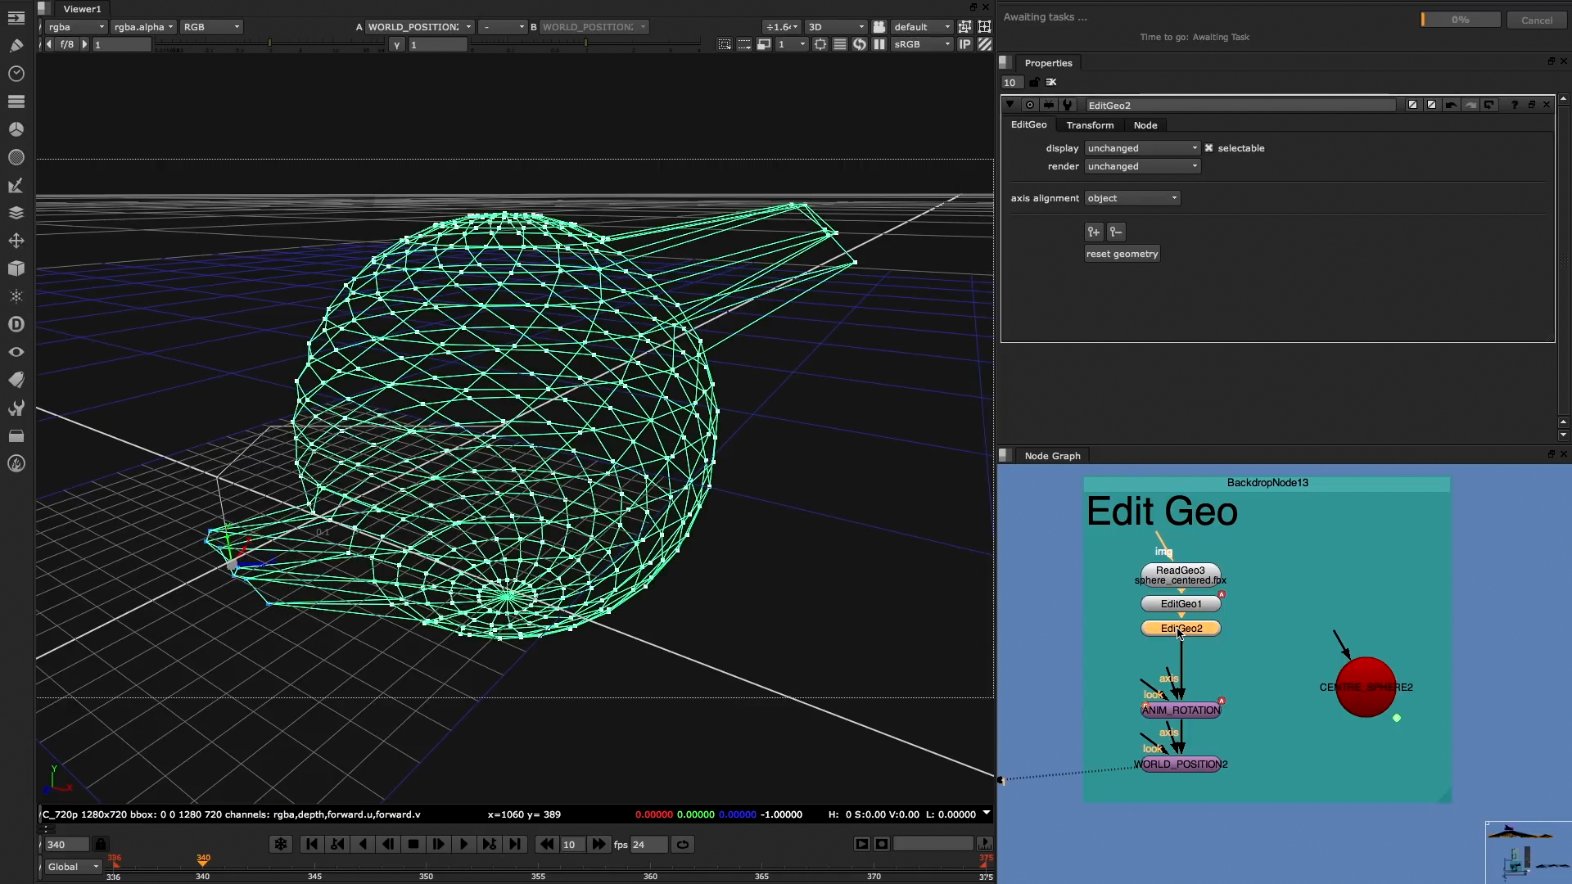
Task: Stop playback
Action: (413, 844)
